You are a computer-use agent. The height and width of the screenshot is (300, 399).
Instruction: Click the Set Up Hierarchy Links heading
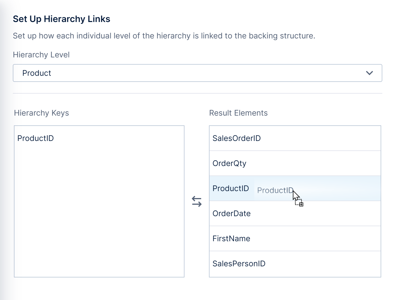[x=61, y=19]
